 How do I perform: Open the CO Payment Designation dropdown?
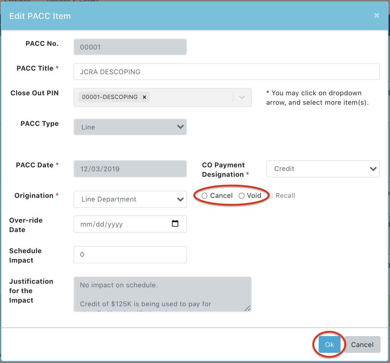pos(323,169)
